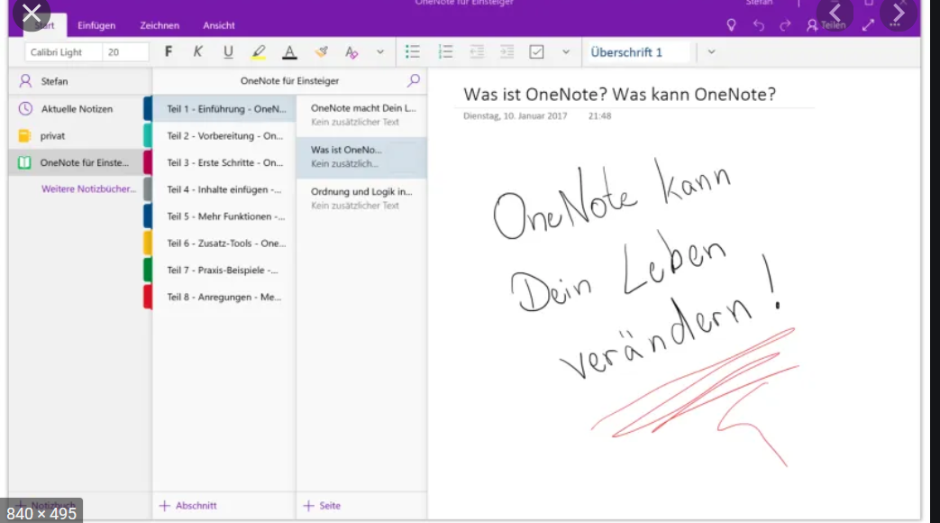The height and width of the screenshot is (523, 940).
Task: Add a new section with Abschnitt
Action: (x=188, y=506)
